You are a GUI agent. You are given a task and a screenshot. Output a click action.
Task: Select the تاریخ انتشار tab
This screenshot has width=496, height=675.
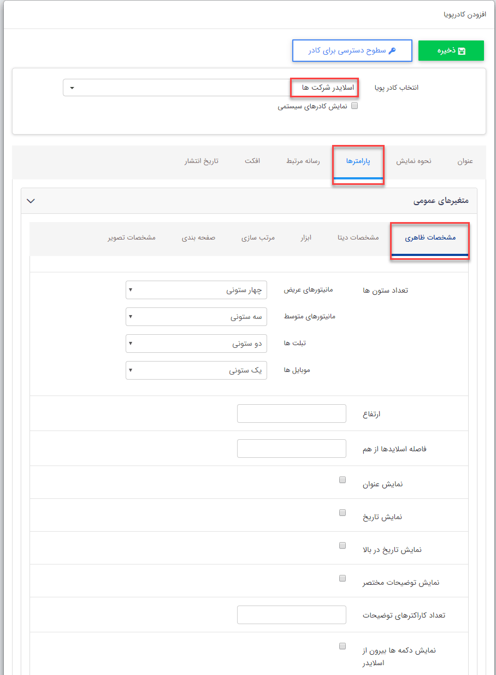click(x=203, y=161)
